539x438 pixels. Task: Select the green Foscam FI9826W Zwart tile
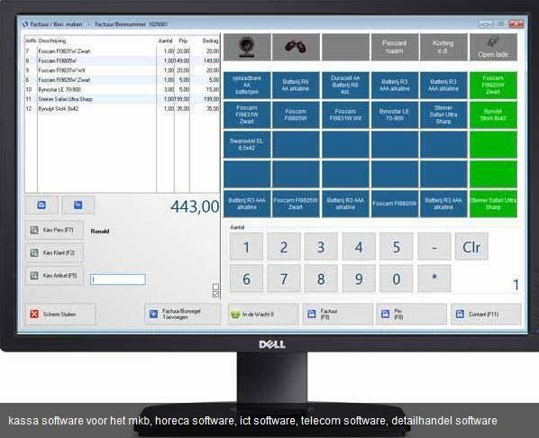(493, 86)
